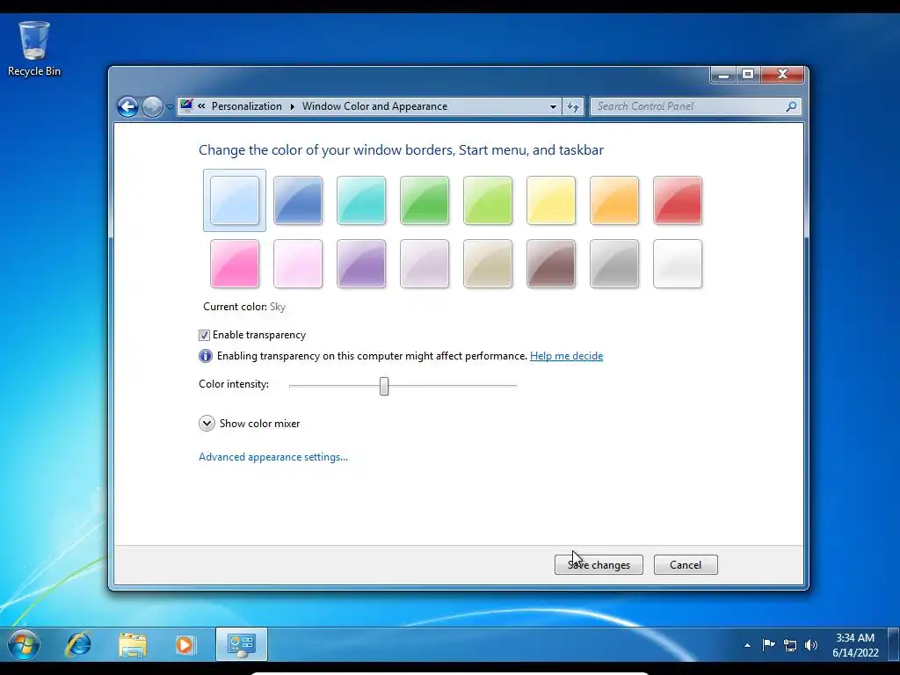The image size is (900, 675).
Task: Click the Color intensity slider handle
Action: pos(384,386)
